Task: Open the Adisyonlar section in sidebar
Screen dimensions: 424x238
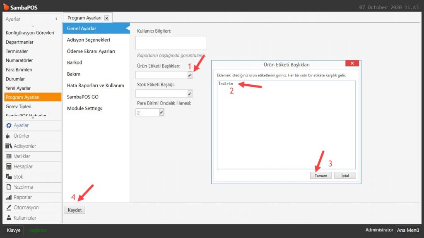Action: pyautogui.click(x=24, y=146)
